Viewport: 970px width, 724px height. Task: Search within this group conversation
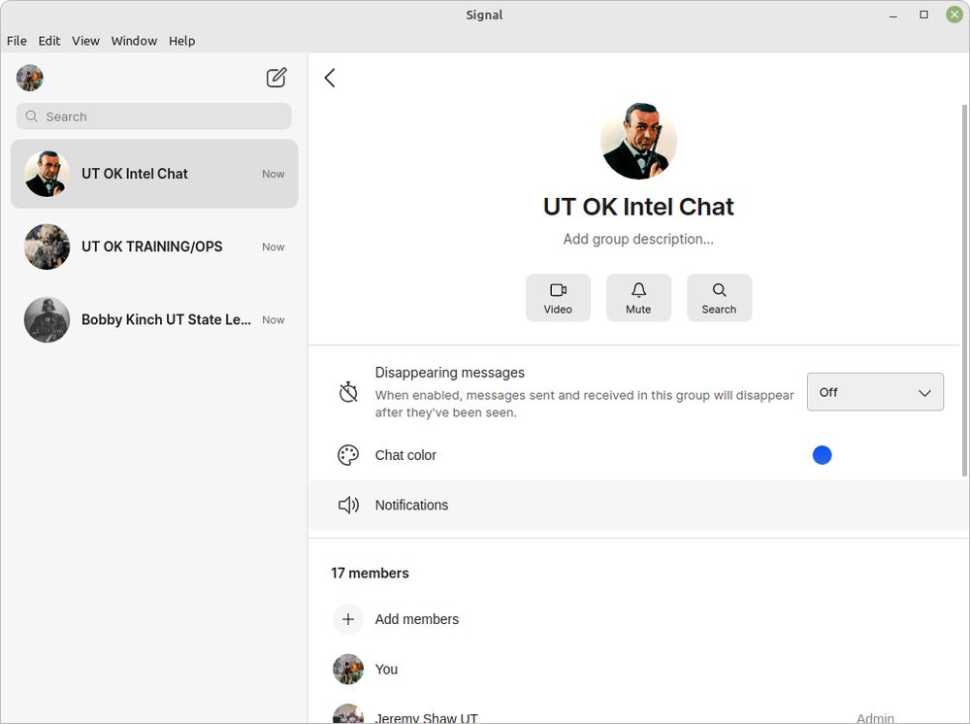pos(719,298)
